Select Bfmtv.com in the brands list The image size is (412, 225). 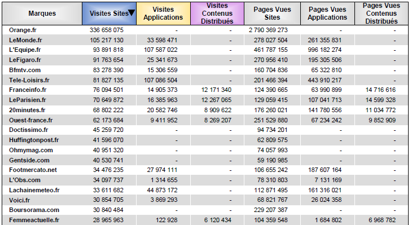(x=25, y=70)
